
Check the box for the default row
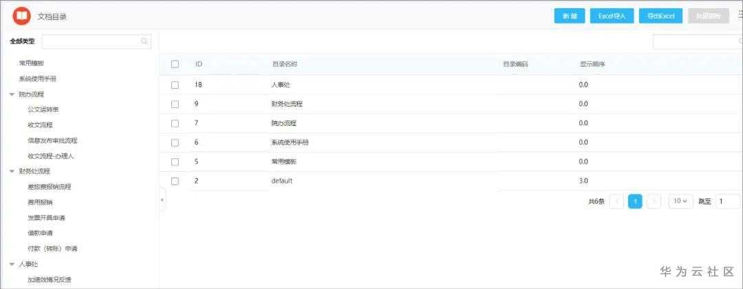175,181
